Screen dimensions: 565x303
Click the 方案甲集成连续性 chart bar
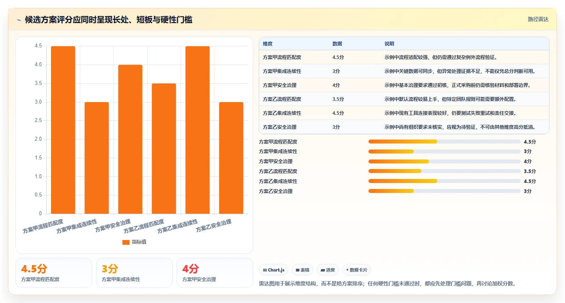[96, 158]
